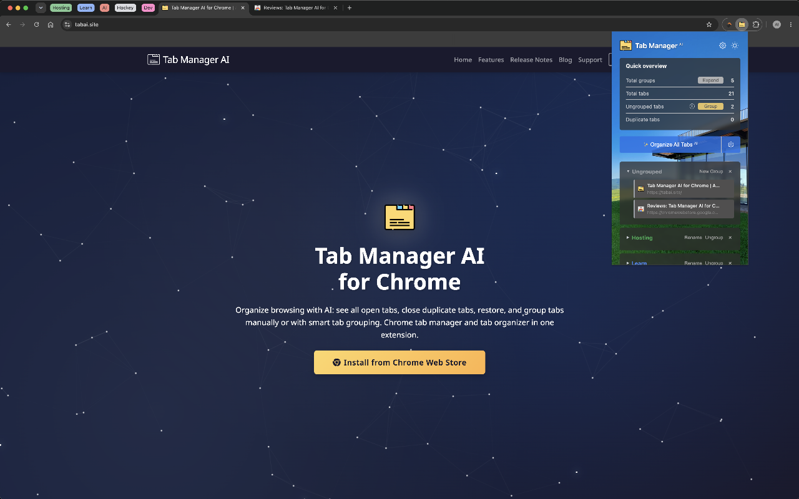Image resolution: width=799 pixels, height=499 pixels.
Task: Open Home in site navigation
Action: pyautogui.click(x=463, y=60)
